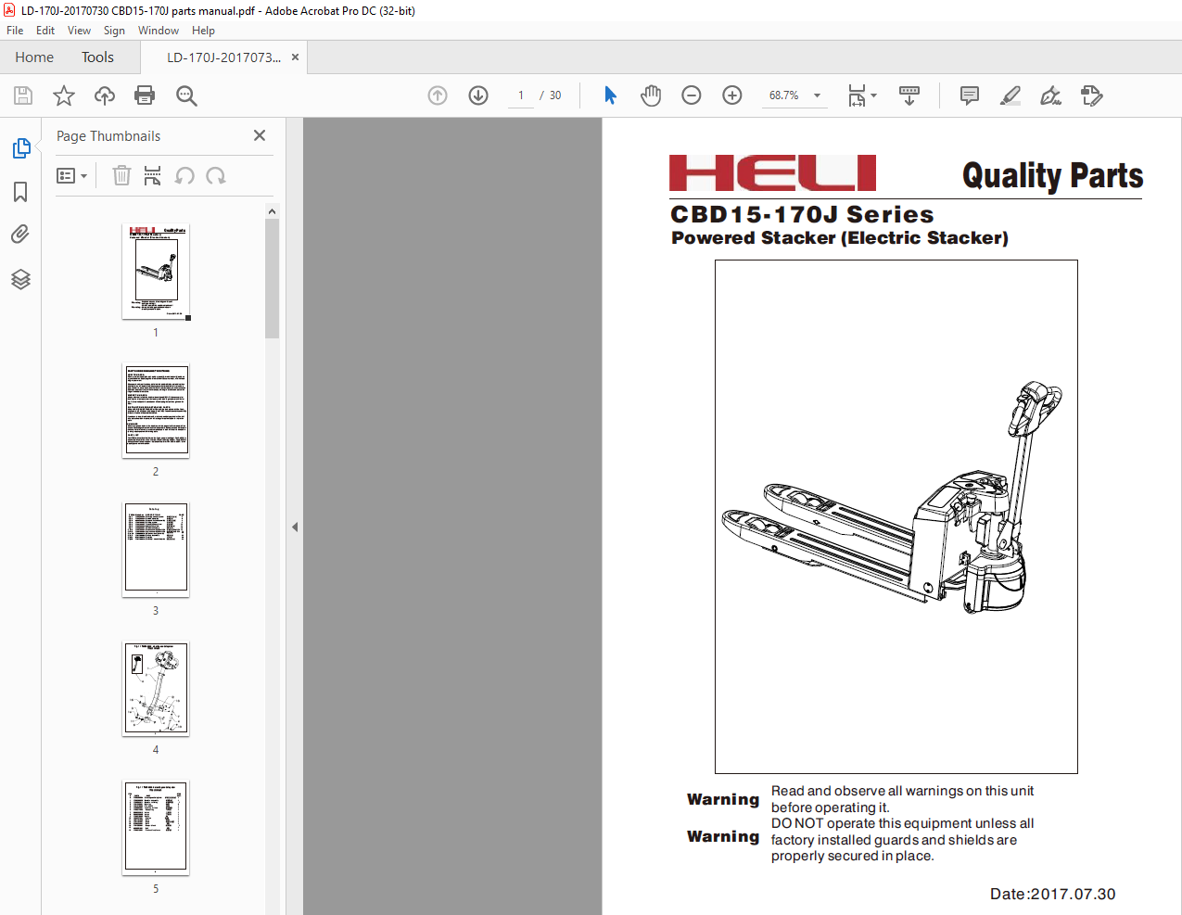This screenshot has width=1182, height=915.
Task: Click the 'CBD15-170J Series' heading text
Action: point(802,214)
